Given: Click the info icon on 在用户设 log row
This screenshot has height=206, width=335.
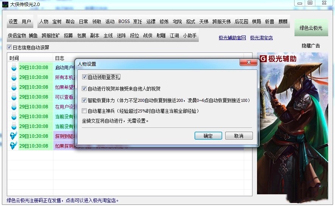Looking at the screenshot, I should click(x=14, y=107).
